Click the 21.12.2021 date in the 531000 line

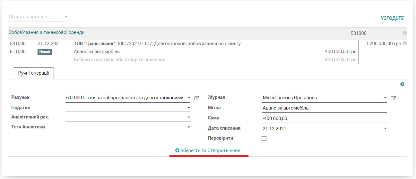49,44
